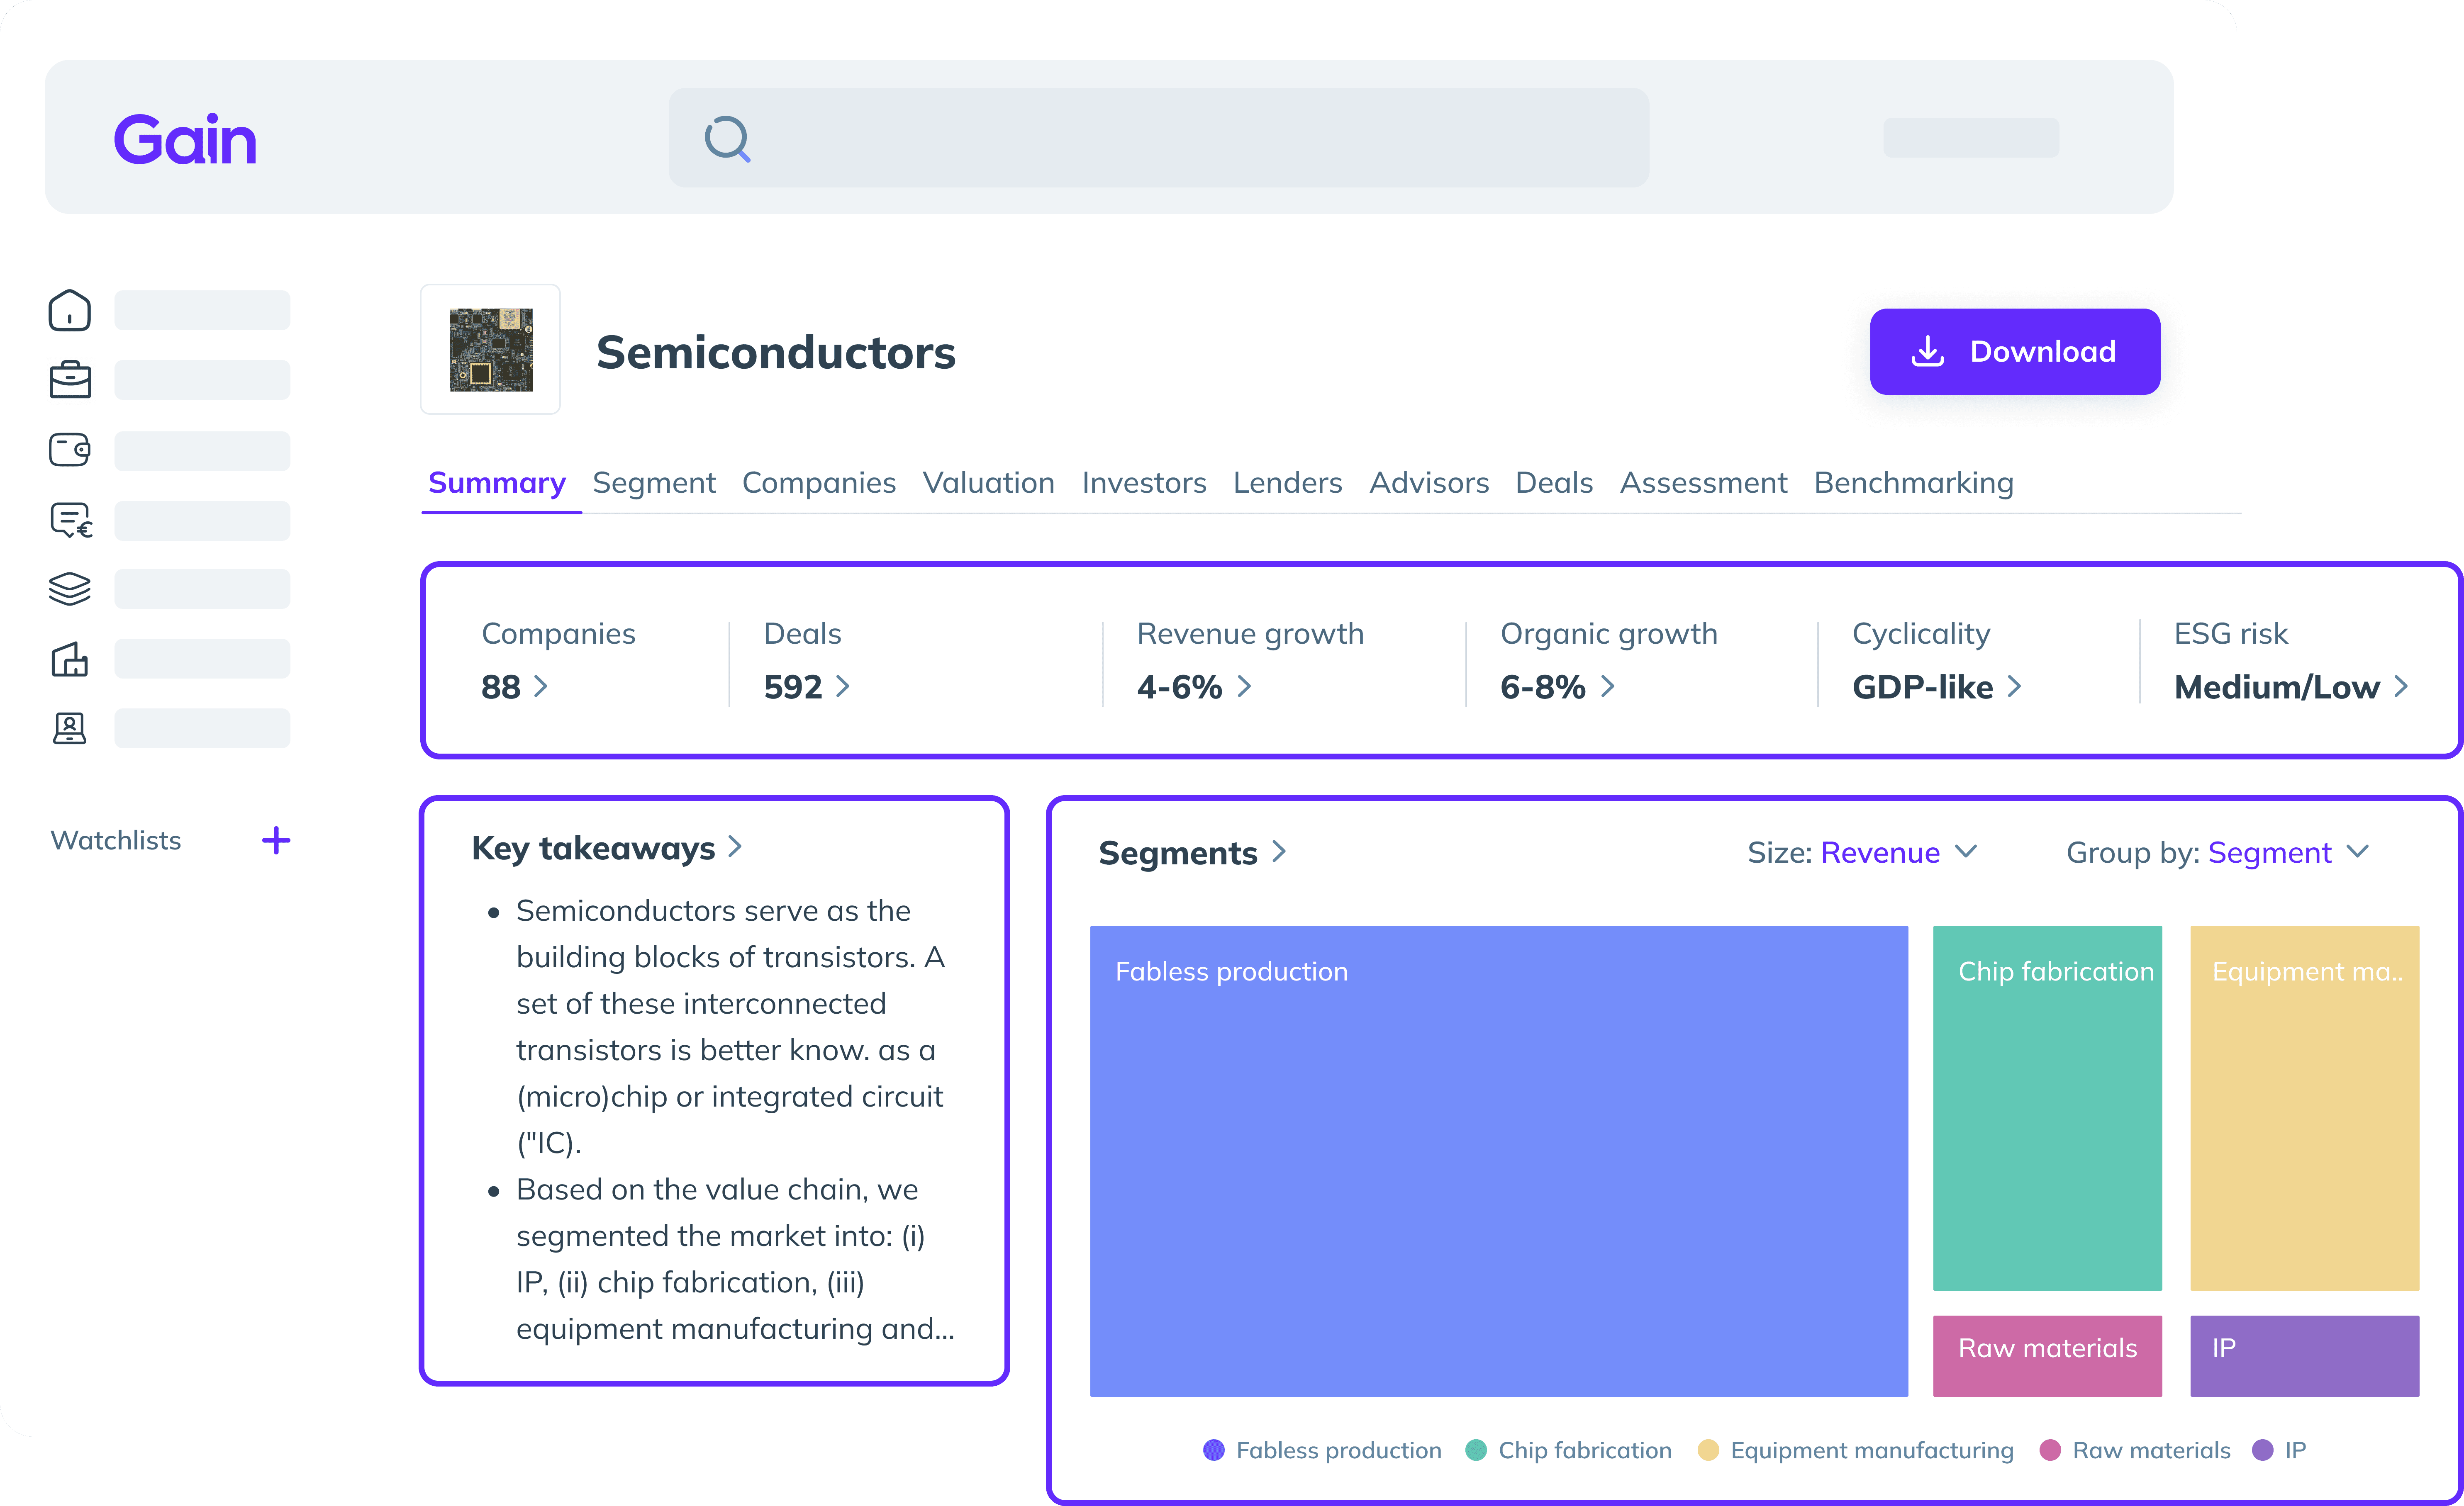Image resolution: width=2464 pixels, height=1506 pixels.
Task: Select the Fabless production treemap block
Action: 1498,1160
